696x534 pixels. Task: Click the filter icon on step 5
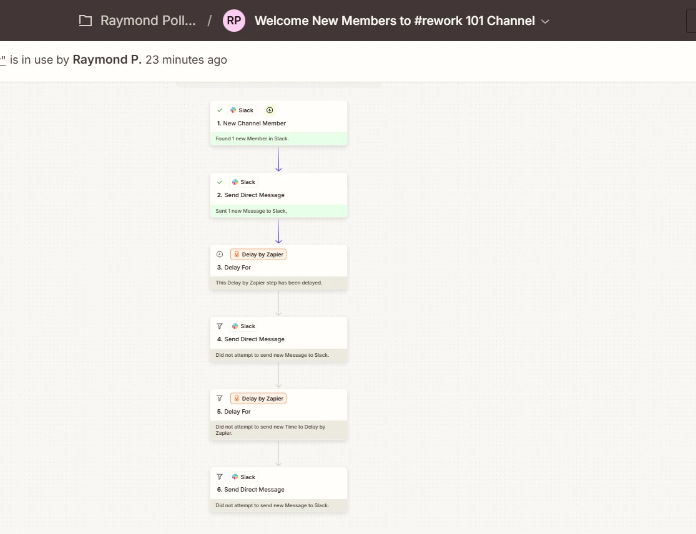[x=220, y=398]
